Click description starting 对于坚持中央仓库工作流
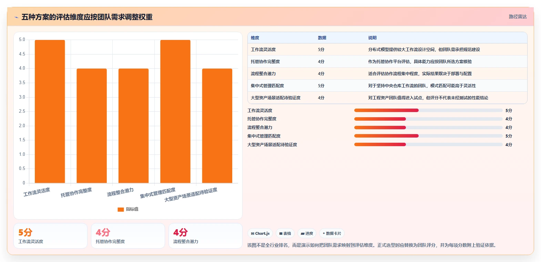The width and height of the screenshot is (541, 262). click(422, 86)
